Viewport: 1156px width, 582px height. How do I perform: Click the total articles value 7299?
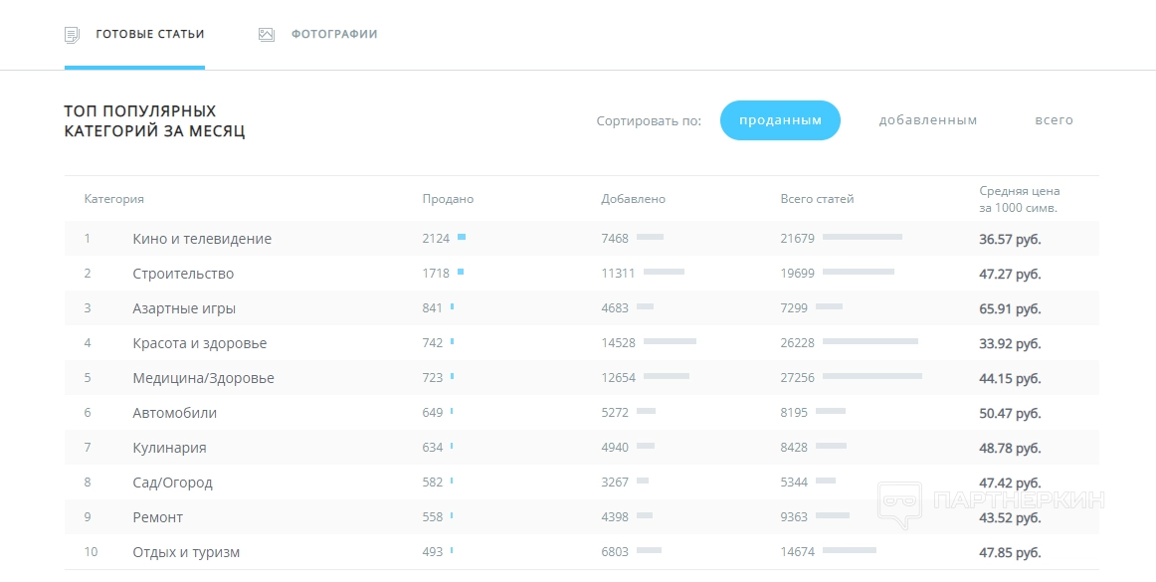click(794, 308)
